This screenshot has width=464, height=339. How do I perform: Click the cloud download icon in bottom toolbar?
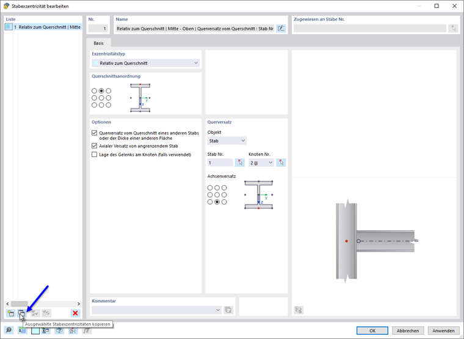59,330
